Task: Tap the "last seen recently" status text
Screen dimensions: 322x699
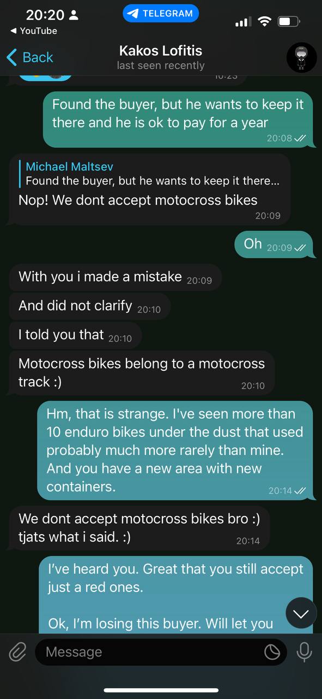Action: tap(161, 66)
